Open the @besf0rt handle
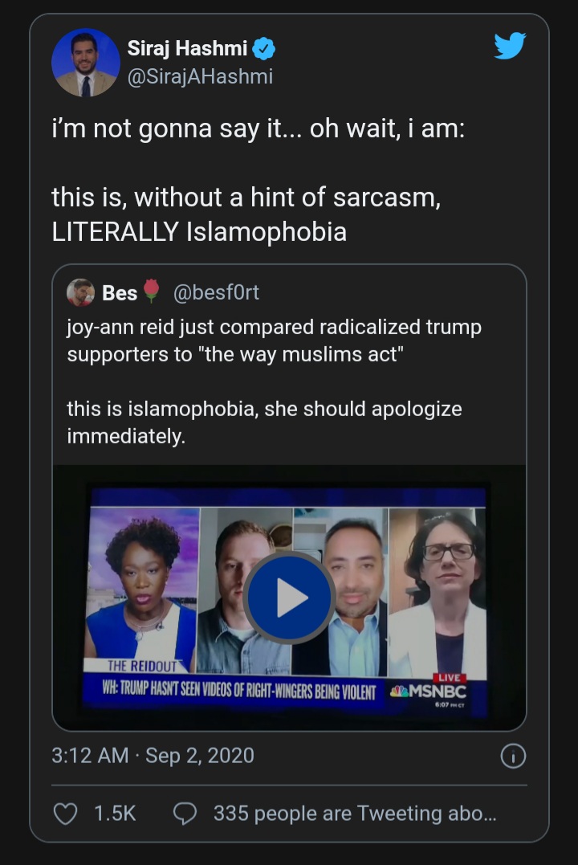This screenshot has height=865, width=578. (x=216, y=292)
